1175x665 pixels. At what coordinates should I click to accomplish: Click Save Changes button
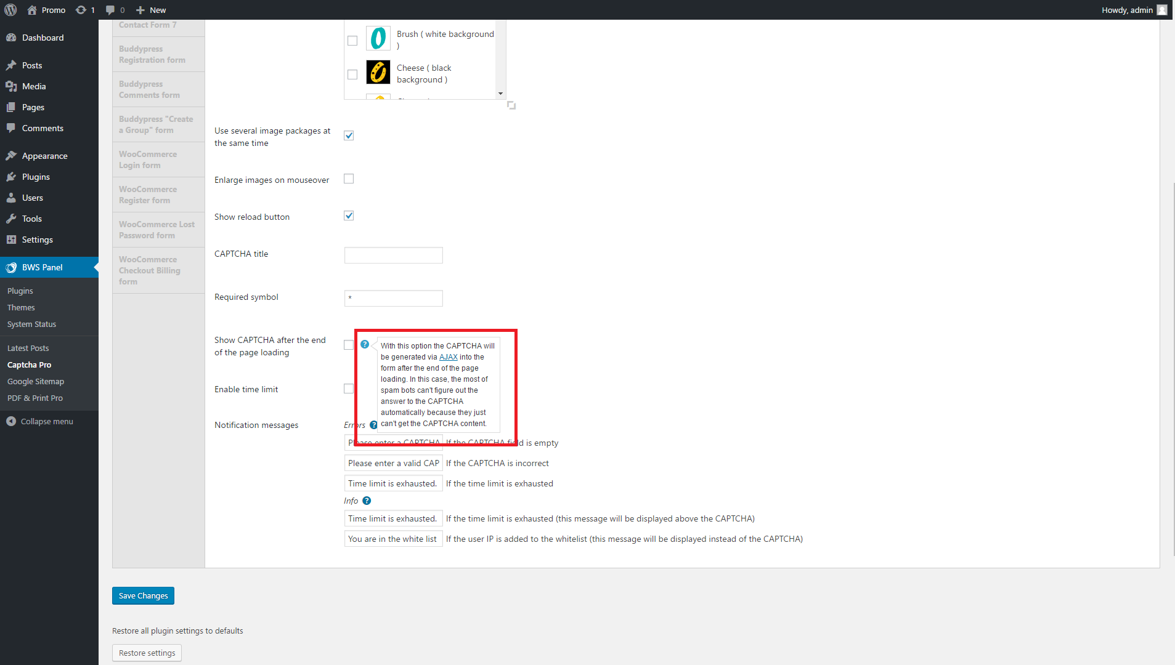143,595
